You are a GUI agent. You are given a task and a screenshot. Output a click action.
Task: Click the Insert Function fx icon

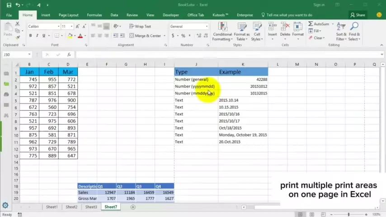coord(69,55)
